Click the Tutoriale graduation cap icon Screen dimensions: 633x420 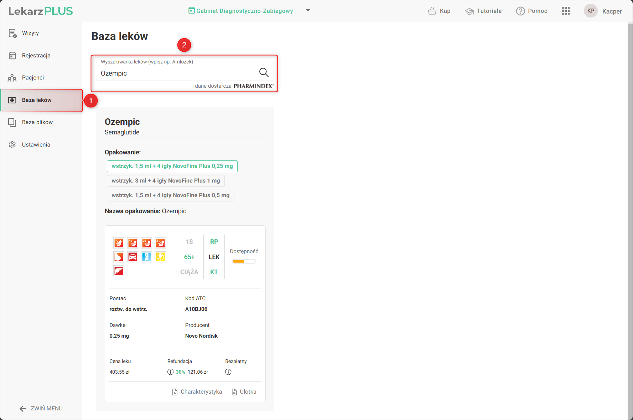pyautogui.click(x=469, y=11)
